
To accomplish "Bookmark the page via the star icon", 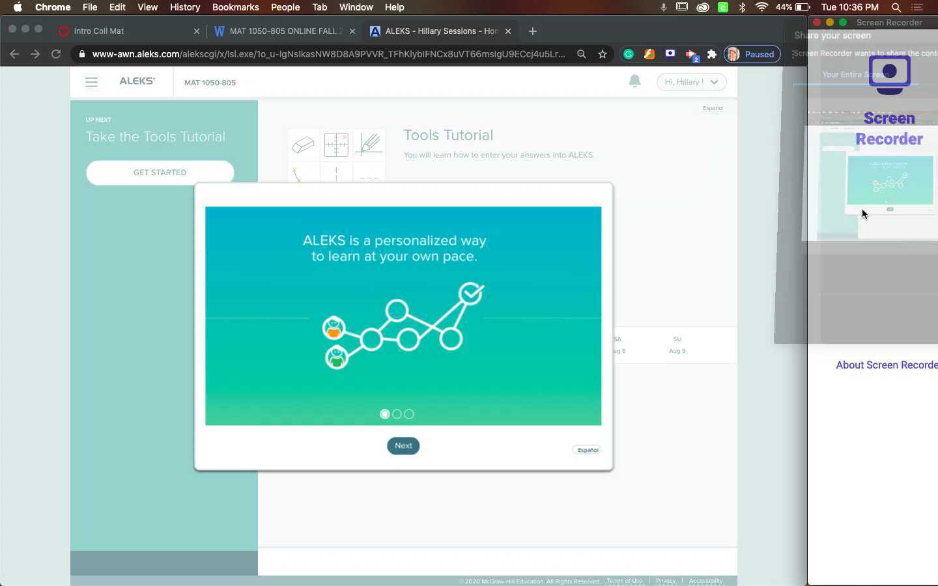I will [603, 54].
